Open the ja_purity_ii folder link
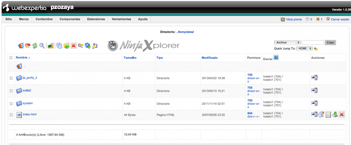351x145 pixels. [x=30, y=78]
